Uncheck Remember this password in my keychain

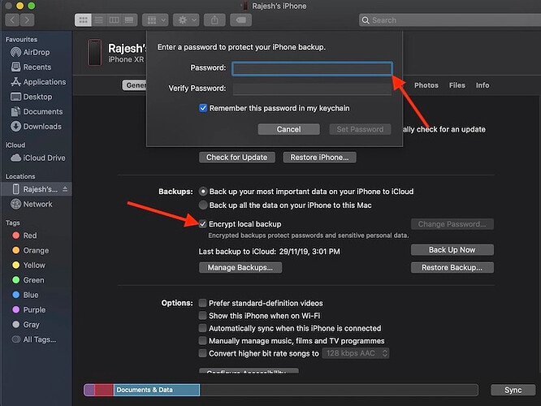pyautogui.click(x=204, y=108)
